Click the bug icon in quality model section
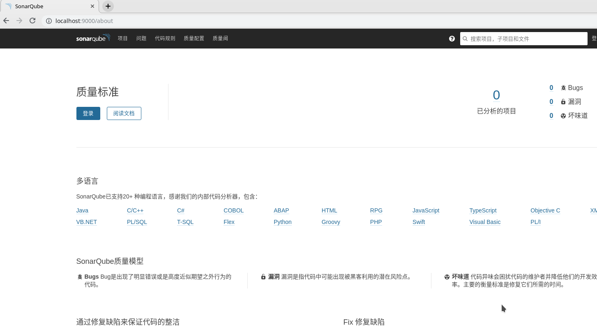The height and width of the screenshot is (330, 597). tap(80, 277)
